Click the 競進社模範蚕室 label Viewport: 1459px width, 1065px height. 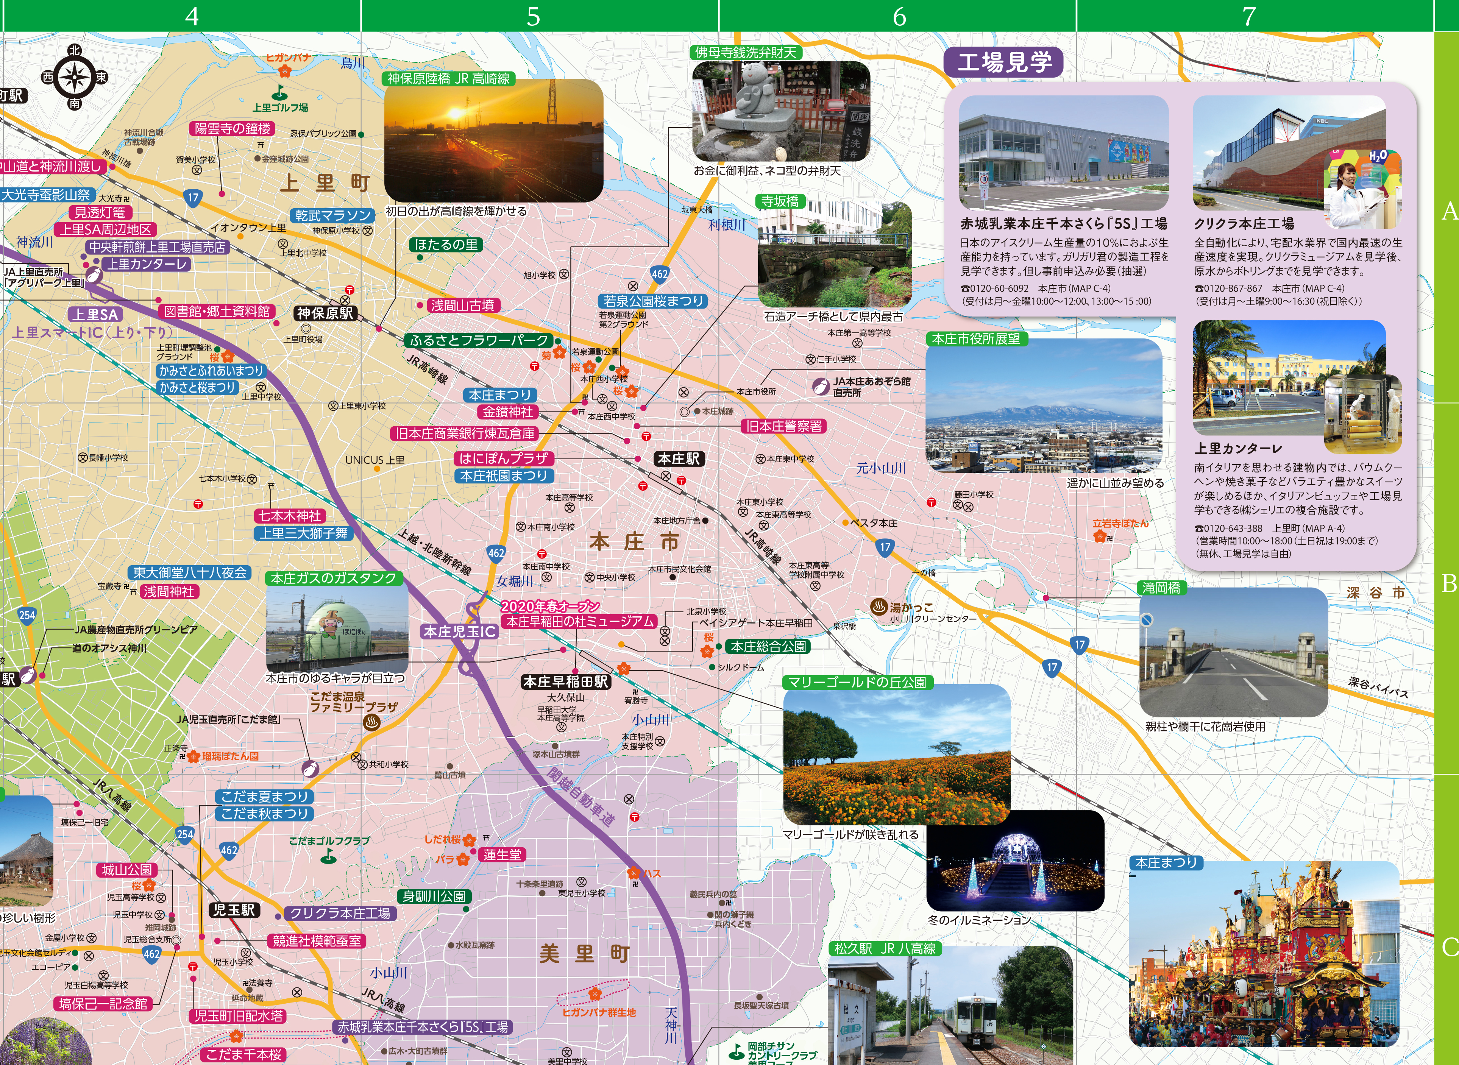(317, 941)
